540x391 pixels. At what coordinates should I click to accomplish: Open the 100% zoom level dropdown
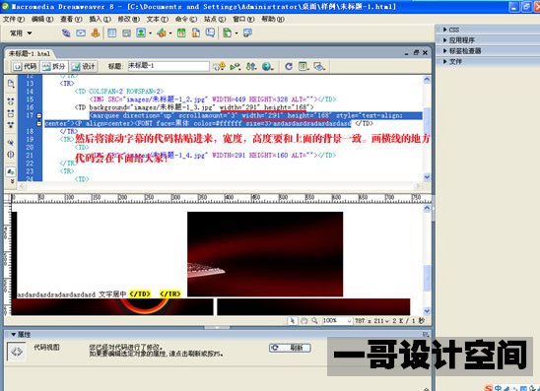tap(337, 321)
